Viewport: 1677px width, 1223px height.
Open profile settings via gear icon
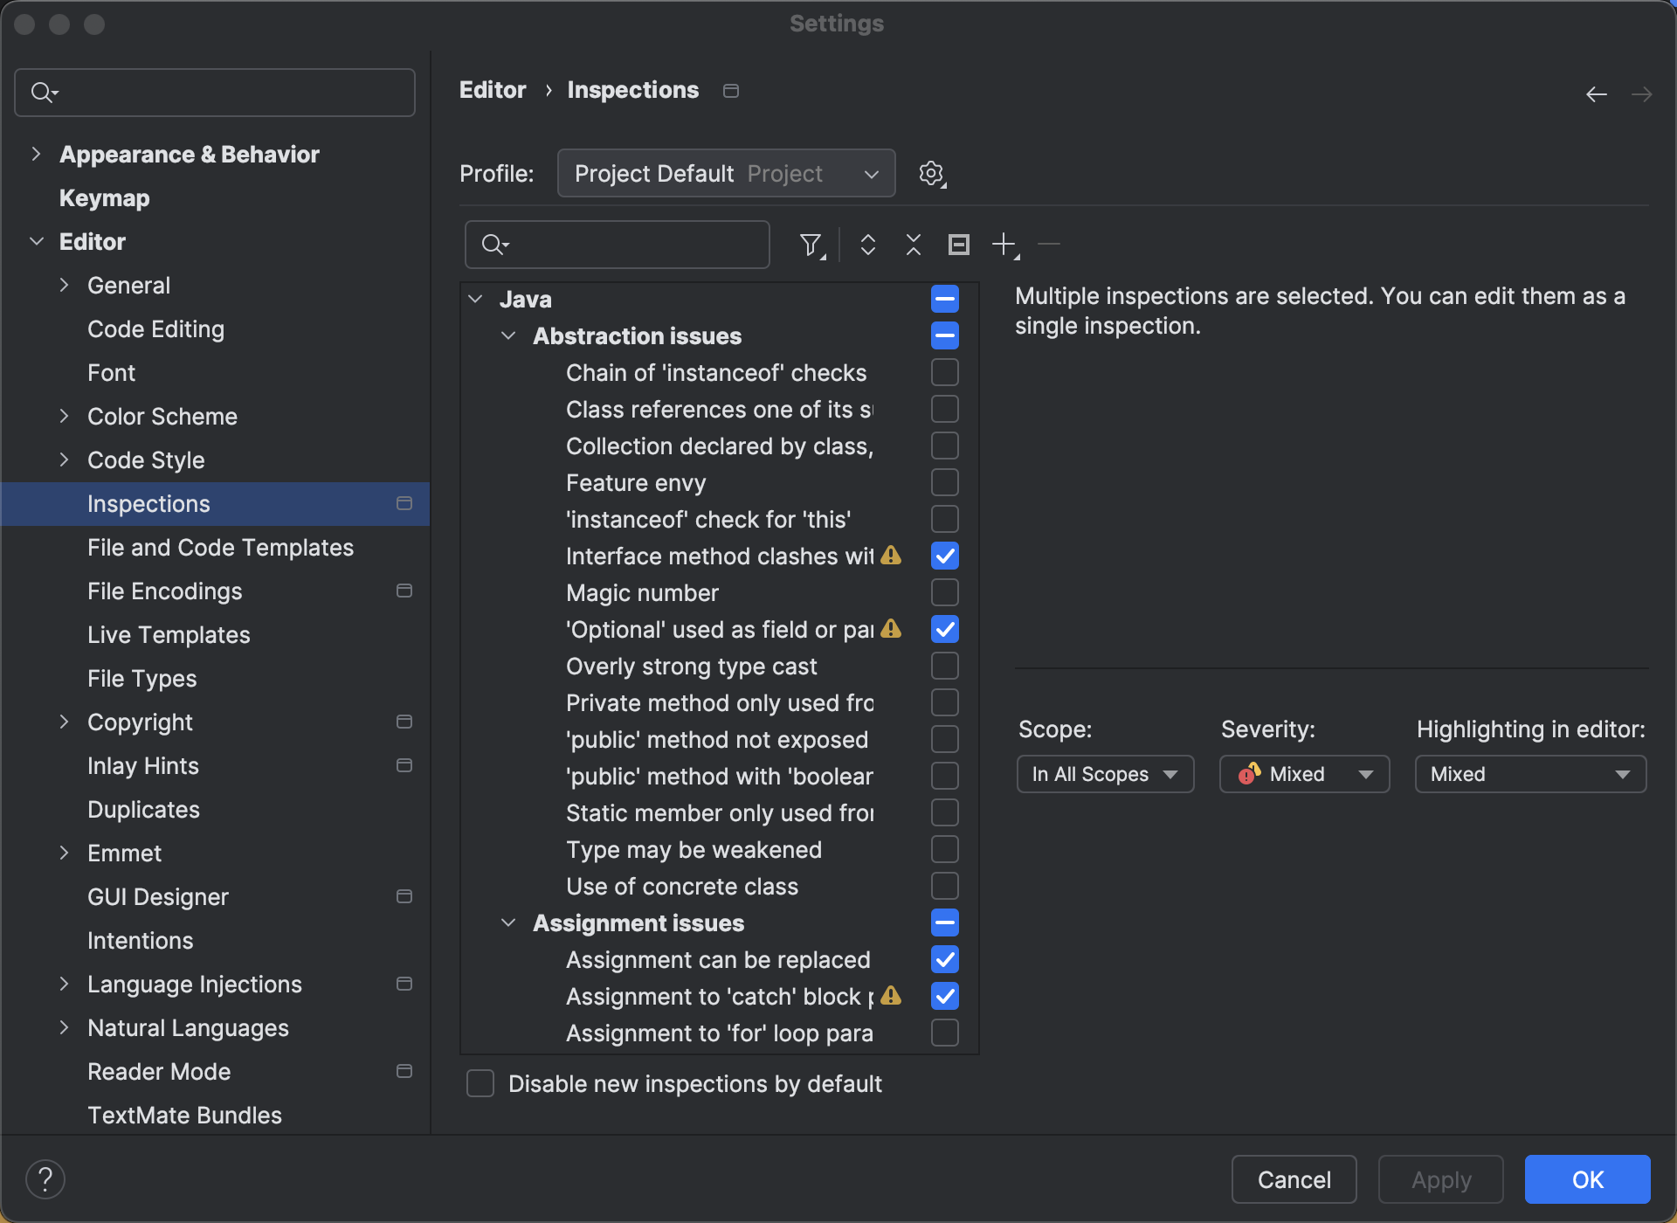pyautogui.click(x=931, y=173)
